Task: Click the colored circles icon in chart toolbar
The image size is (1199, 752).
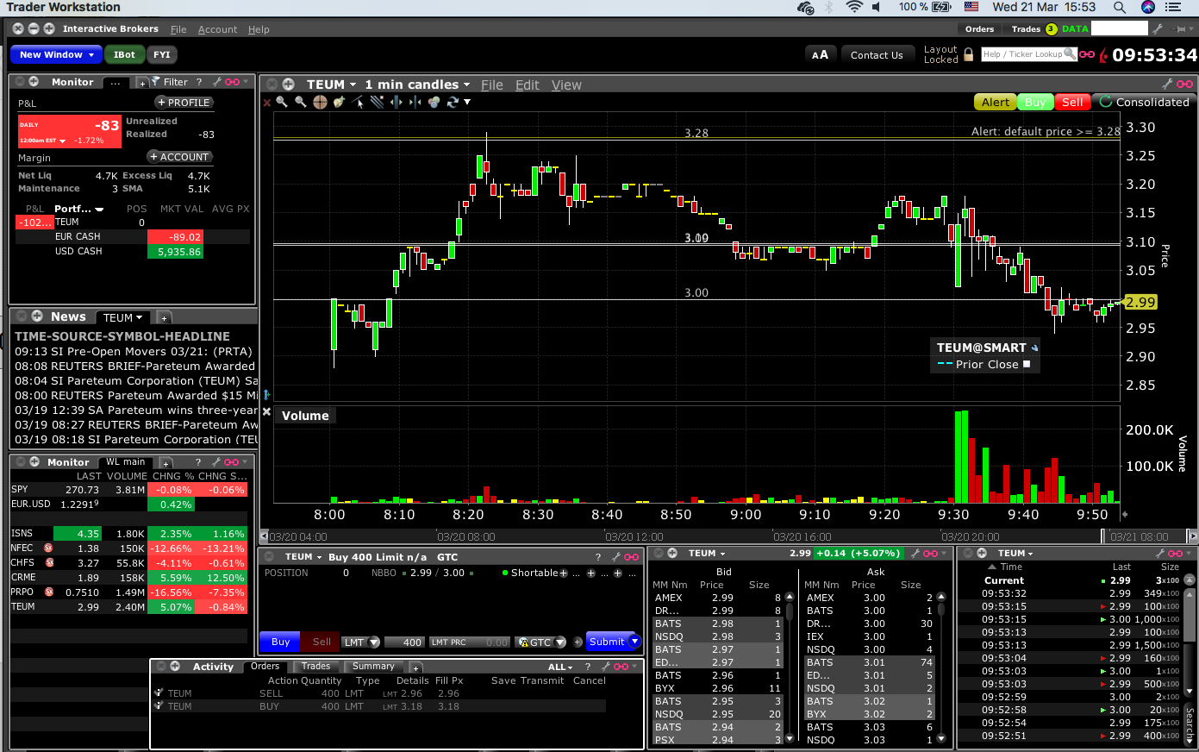Action: pos(434,102)
